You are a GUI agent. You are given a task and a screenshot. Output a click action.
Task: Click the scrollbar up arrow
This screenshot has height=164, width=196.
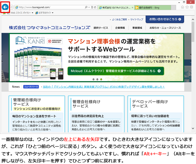(x=193, y=20)
